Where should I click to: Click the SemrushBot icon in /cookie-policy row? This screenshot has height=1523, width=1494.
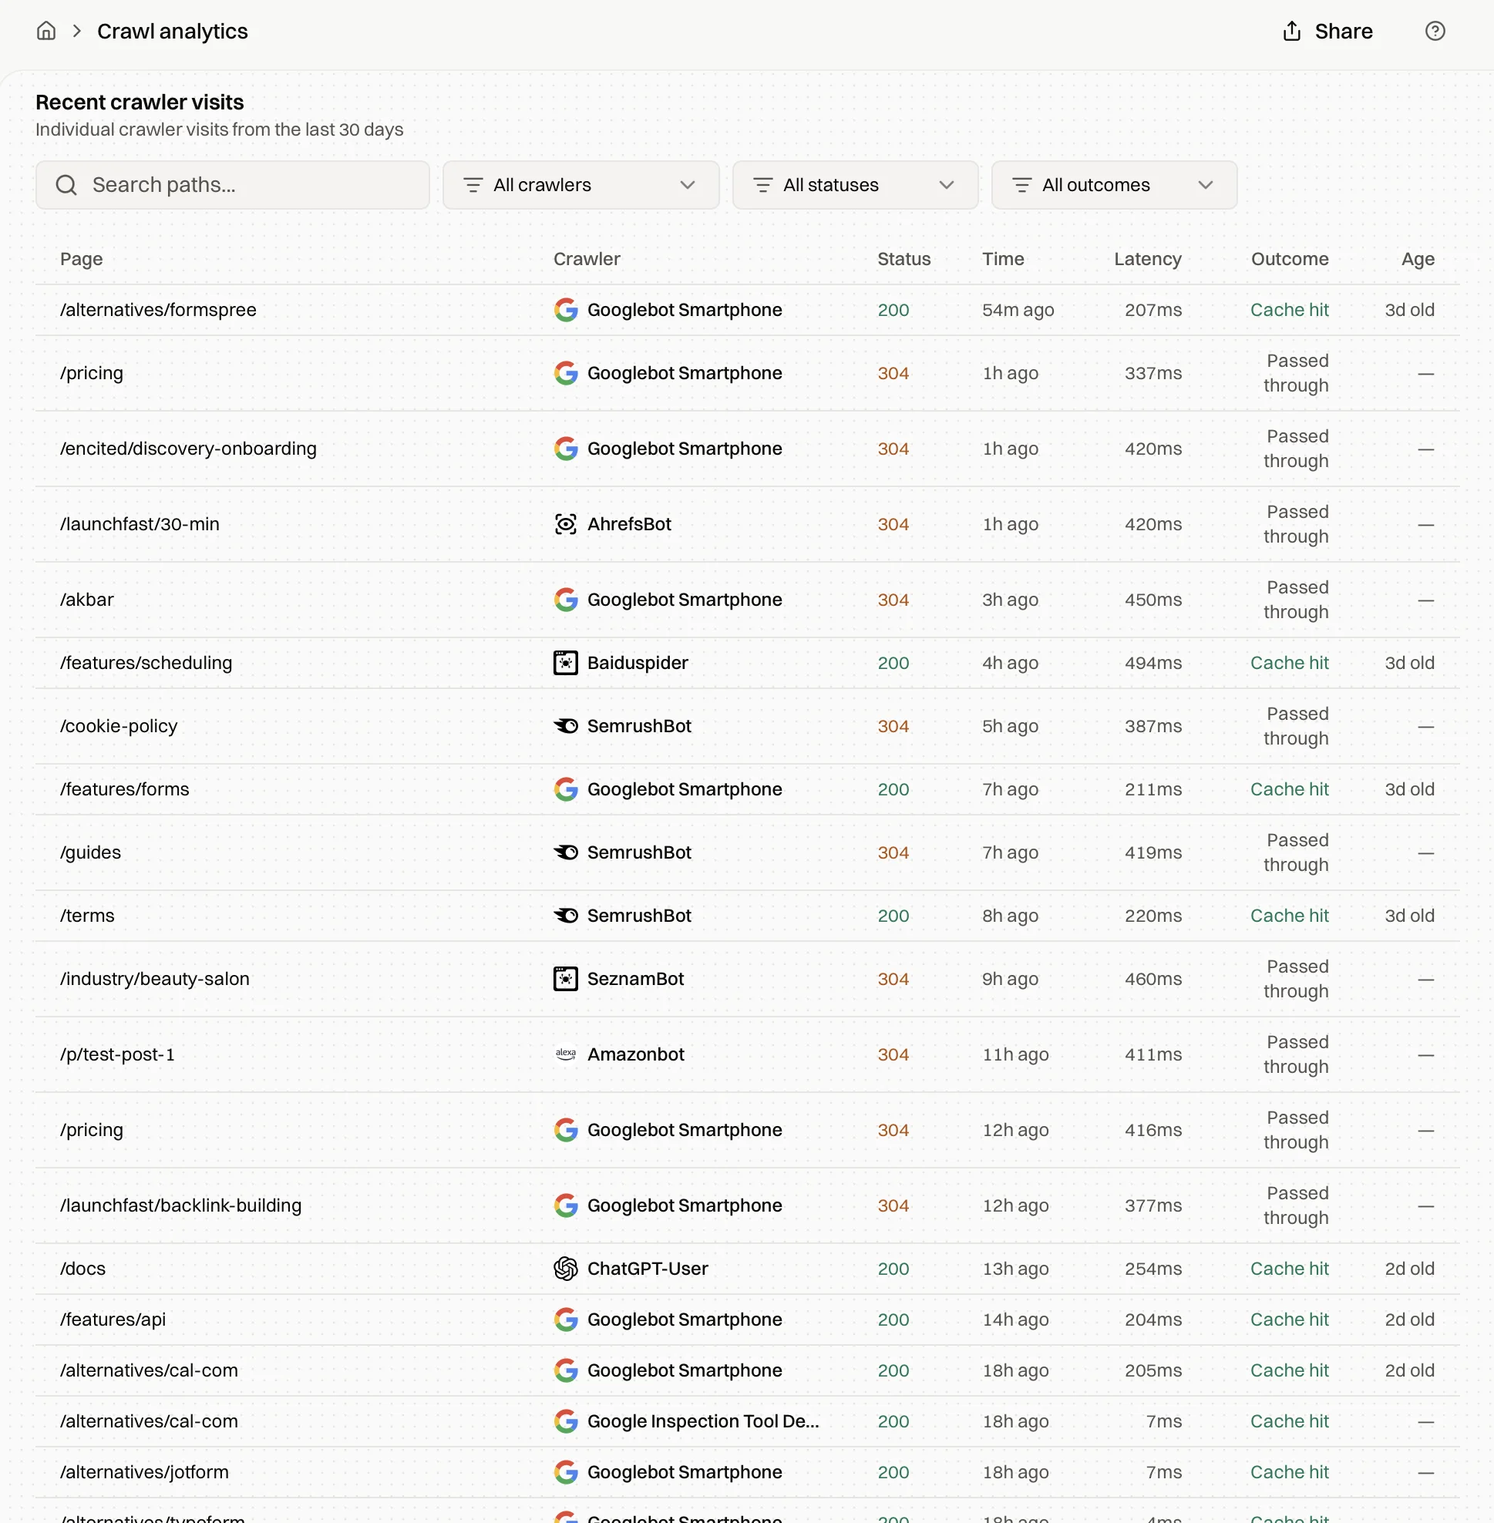pyautogui.click(x=565, y=725)
